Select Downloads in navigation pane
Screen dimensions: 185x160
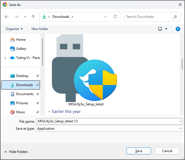[x=20, y=85]
